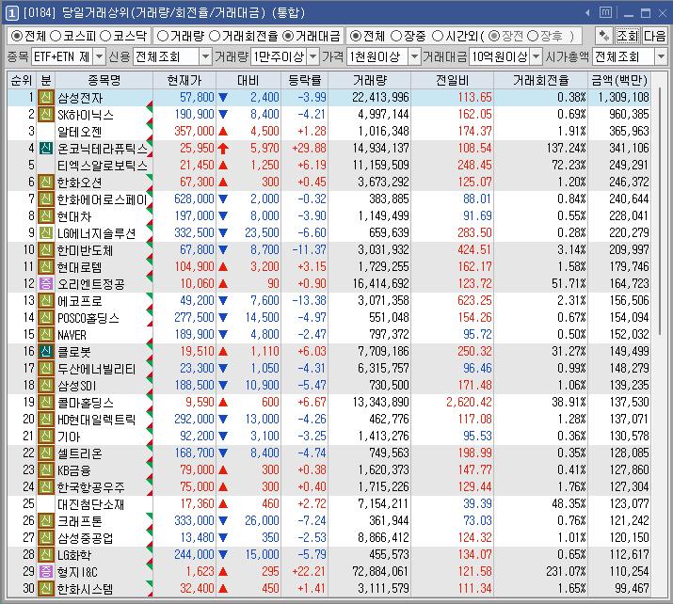673x604 pixels.
Task: Select the 알테오젠 stock name
Action: tap(80, 132)
